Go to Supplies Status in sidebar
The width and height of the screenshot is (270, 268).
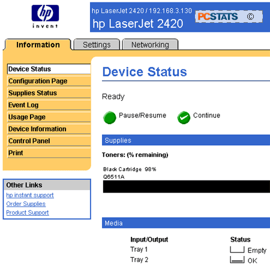point(49,93)
